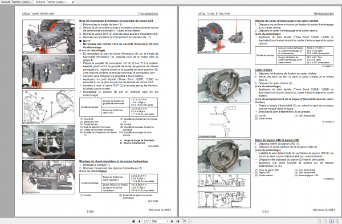Image resolution: width=342 pixels, height=224 pixels.
Task: Go to previous page
Action: (140, 221)
